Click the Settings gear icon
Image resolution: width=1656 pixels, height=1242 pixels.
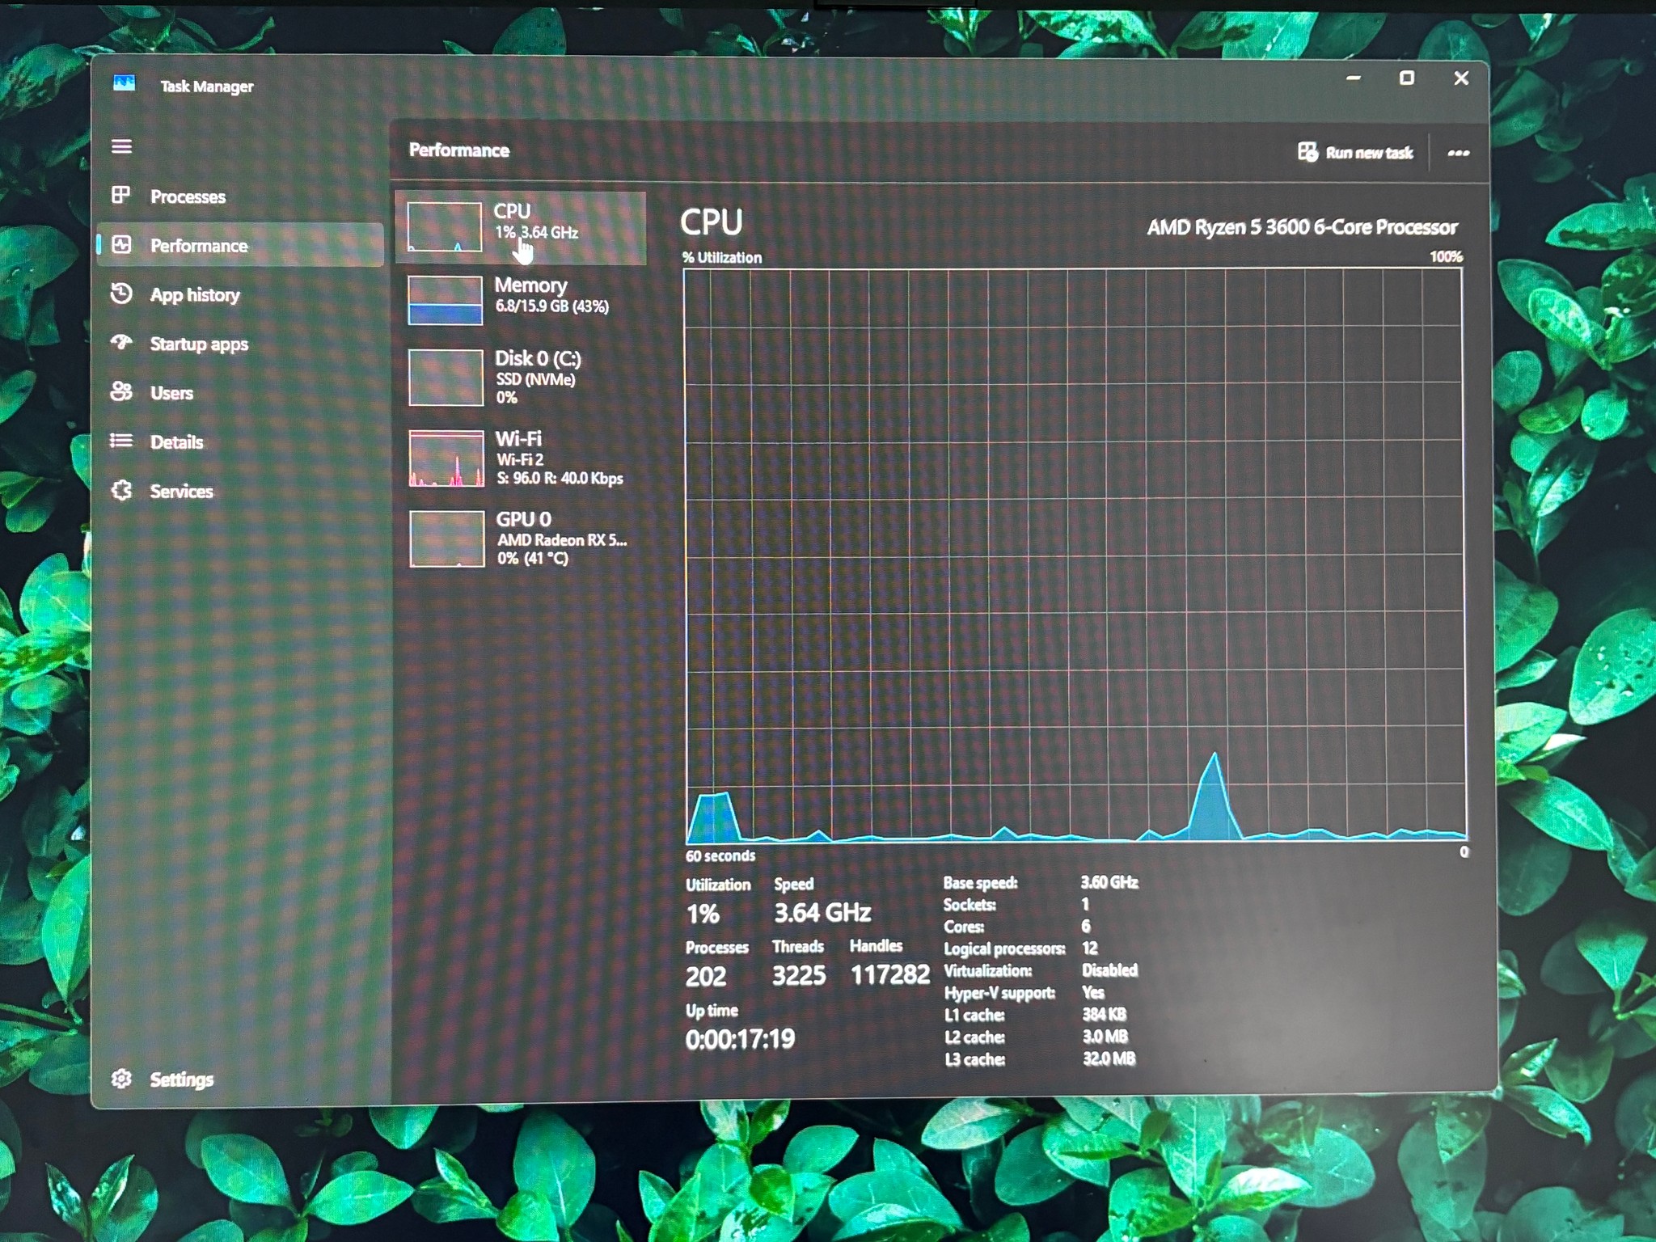point(121,1078)
